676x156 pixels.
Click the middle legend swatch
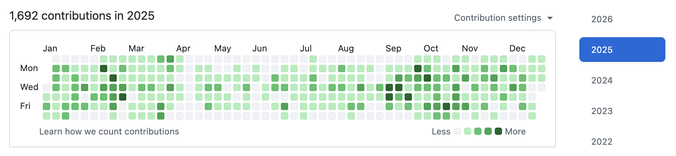[478, 132]
